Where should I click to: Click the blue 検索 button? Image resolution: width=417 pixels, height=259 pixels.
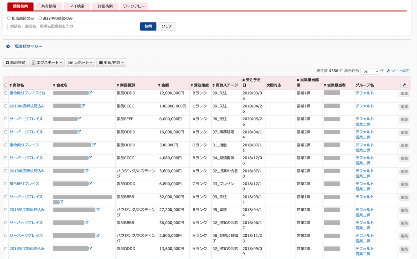(x=148, y=26)
